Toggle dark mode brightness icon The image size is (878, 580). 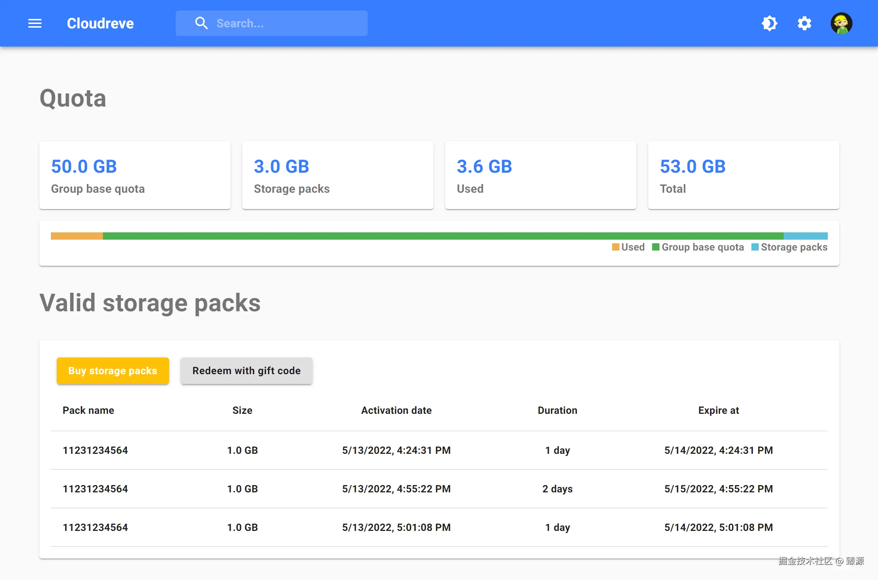click(769, 23)
